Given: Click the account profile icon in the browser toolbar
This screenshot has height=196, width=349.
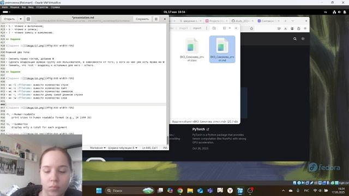Looking at the screenshot, I should tap(292, 28).
